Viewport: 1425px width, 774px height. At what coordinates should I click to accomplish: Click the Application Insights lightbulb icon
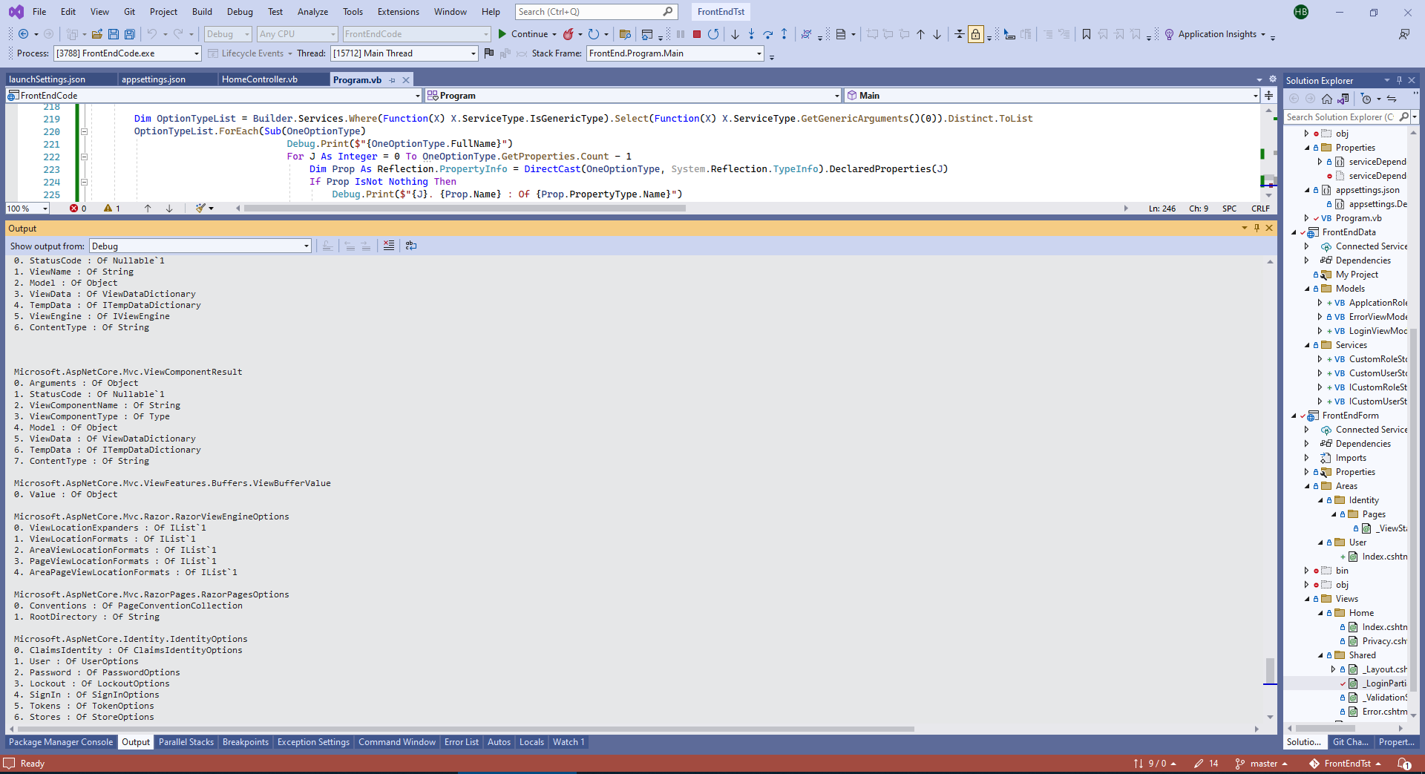[x=1170, y=34]
